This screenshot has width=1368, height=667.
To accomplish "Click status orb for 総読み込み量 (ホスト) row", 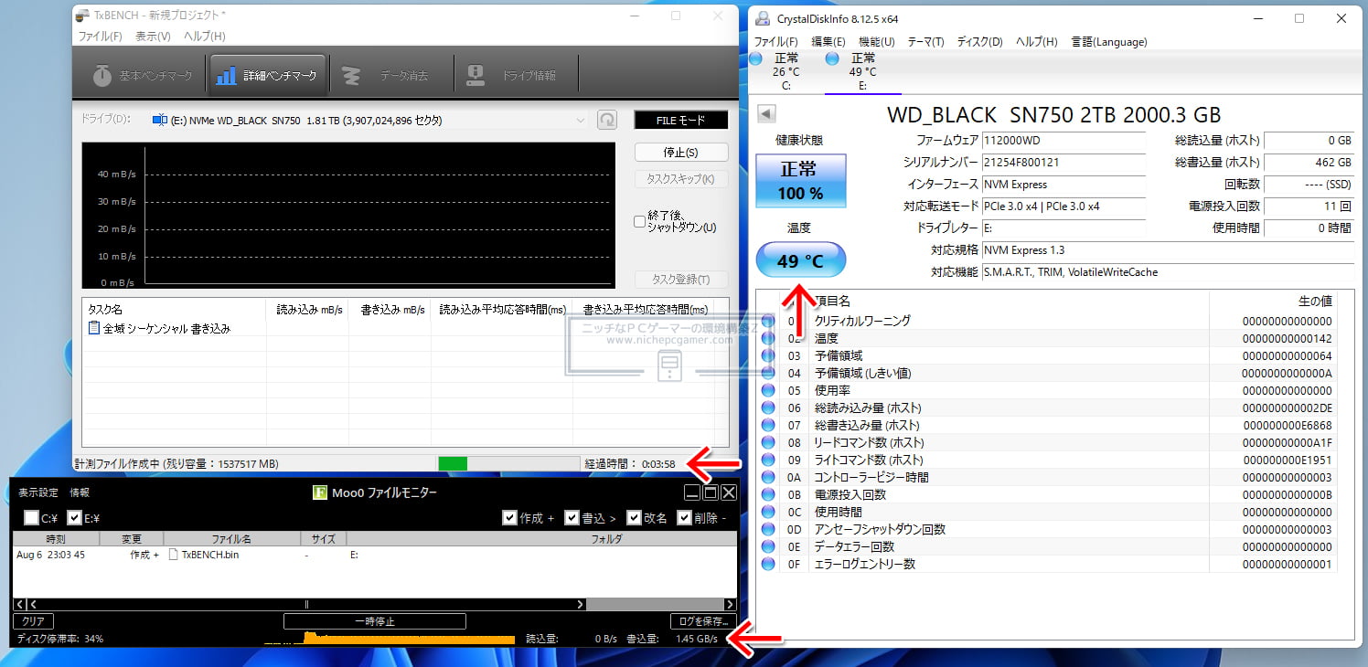I will [768, 408].
